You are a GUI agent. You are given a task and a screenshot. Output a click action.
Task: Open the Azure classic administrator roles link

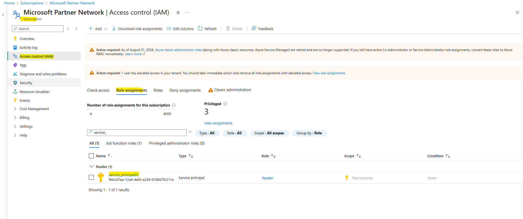(178, 50)
